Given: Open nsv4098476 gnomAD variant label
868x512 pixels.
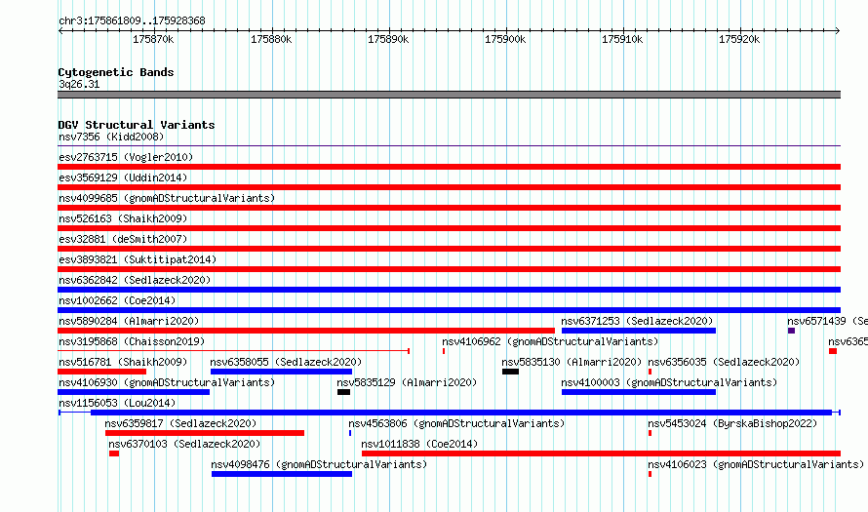Looking at the screenshot, I should 319,464.
